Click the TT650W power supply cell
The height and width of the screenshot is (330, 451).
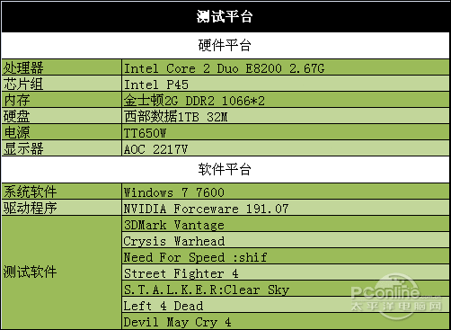click(286, 132)
